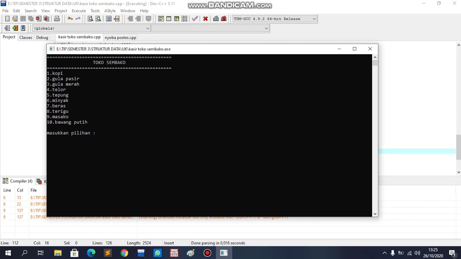Click the 'Col' column header in the compiler list
461x259 pixels.
20,190
